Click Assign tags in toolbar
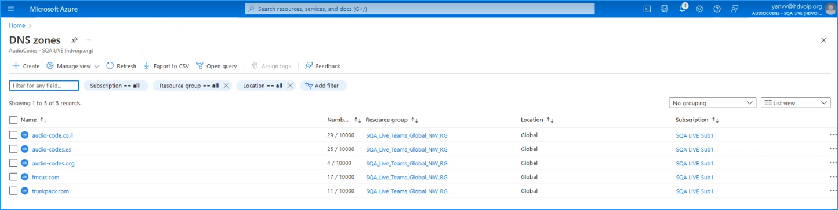 [271, 66]
